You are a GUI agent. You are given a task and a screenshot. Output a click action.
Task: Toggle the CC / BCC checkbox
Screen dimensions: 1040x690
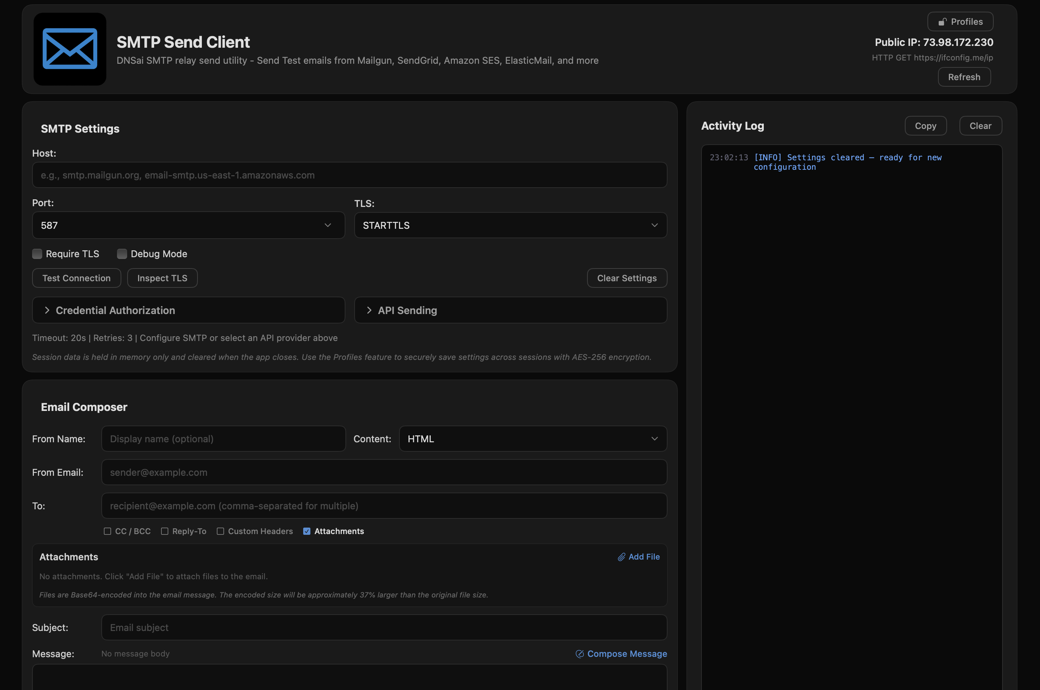click(x=107, y=531)
